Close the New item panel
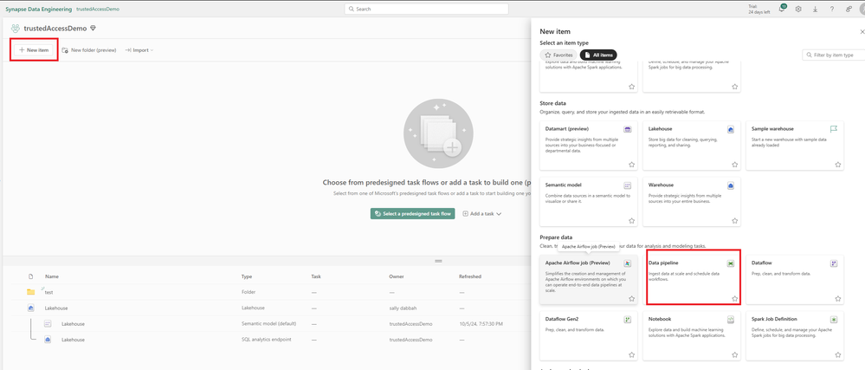Image resolution: width=865 pixels, height=370 pixels. click(x=862, y=32)
